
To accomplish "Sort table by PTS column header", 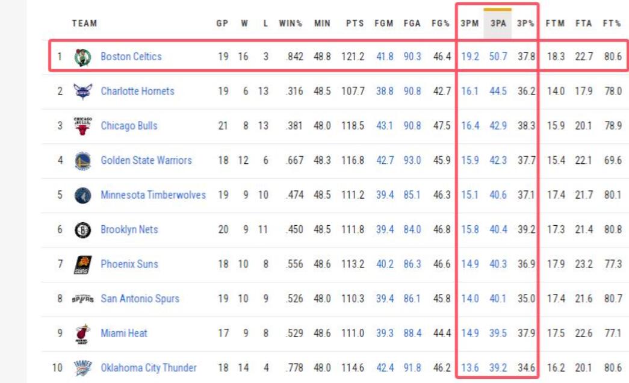I will click(355, 23).
